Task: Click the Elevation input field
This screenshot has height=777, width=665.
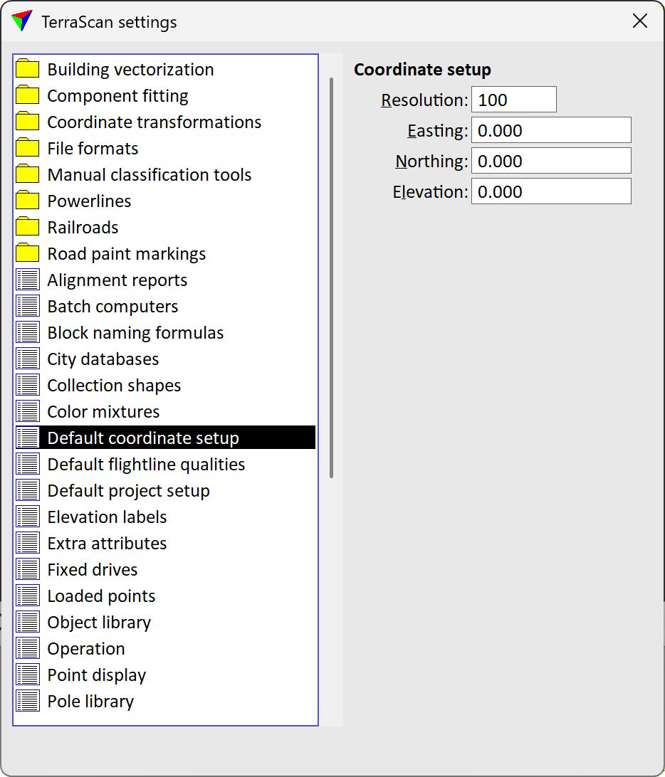Action: coord(551,191)
